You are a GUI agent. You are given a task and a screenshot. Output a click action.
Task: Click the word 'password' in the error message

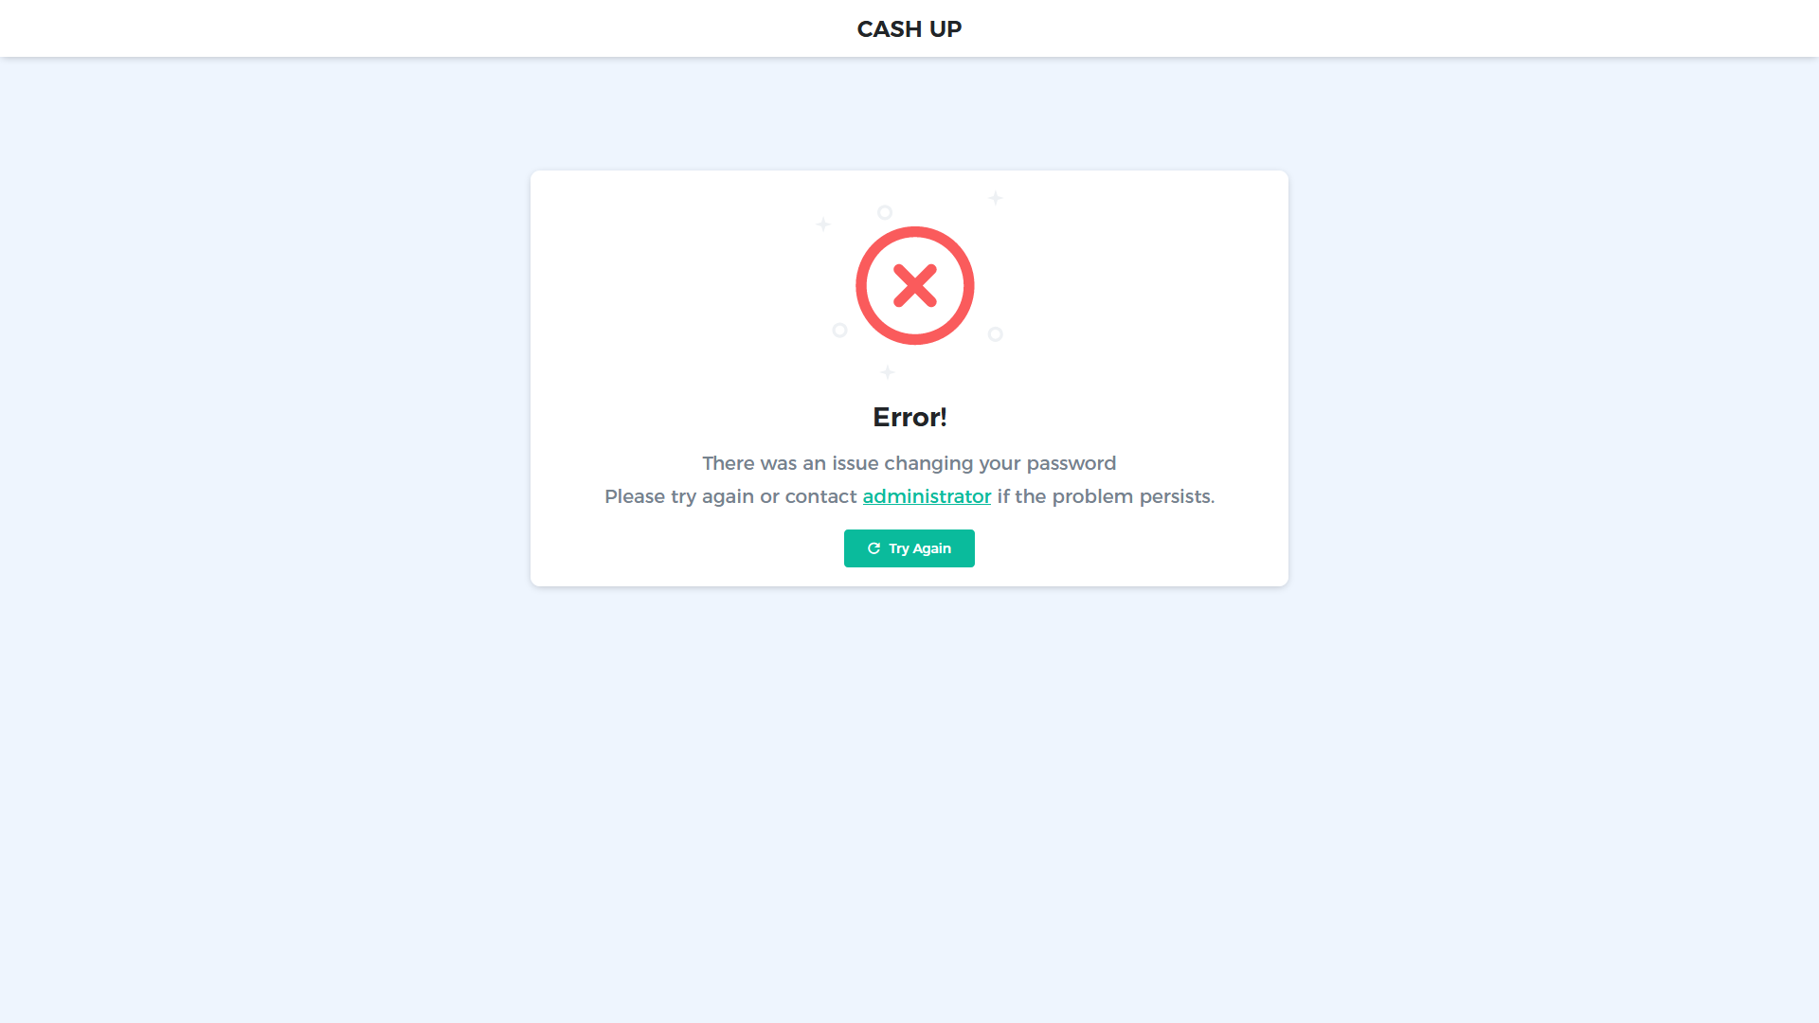[x=1072, y=464]
